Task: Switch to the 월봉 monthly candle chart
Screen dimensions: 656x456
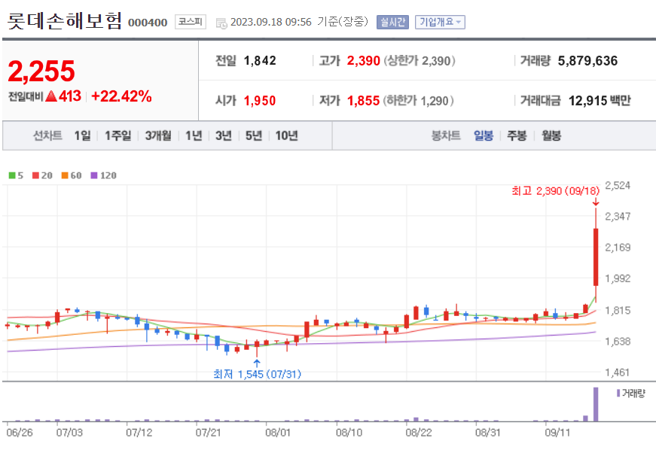Action: pos(551,135)
